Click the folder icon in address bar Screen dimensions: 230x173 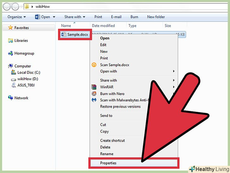[27, 6]
